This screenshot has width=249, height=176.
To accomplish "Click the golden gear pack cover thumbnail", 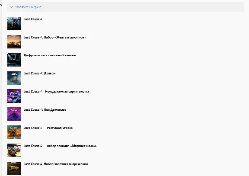I will 14,168.
